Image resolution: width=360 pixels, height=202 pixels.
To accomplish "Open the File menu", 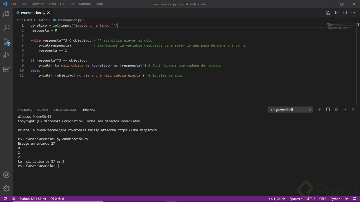I will [x=14, y=4].
